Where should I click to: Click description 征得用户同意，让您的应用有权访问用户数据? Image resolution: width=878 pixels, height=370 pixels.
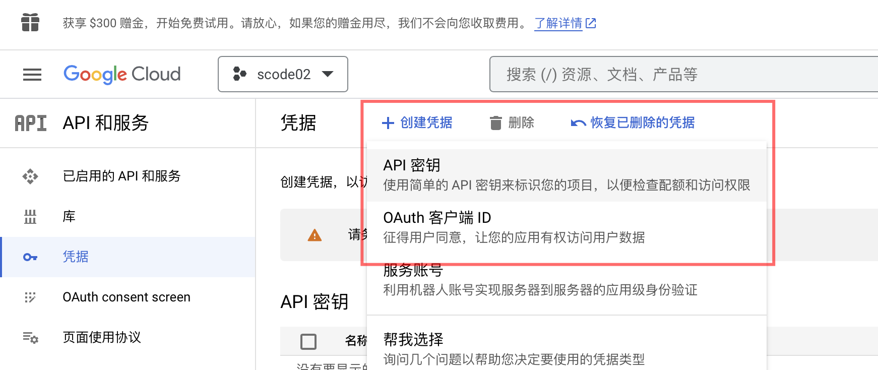(514, 237)
